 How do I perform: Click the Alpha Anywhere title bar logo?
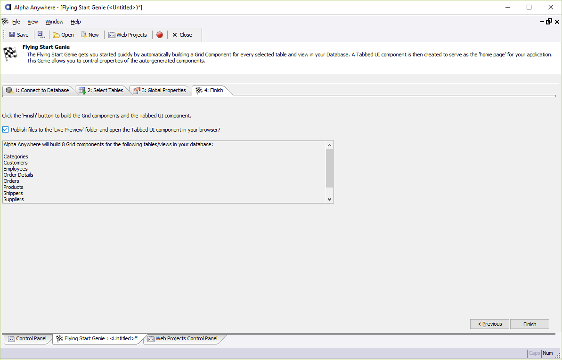coord(8,7)
